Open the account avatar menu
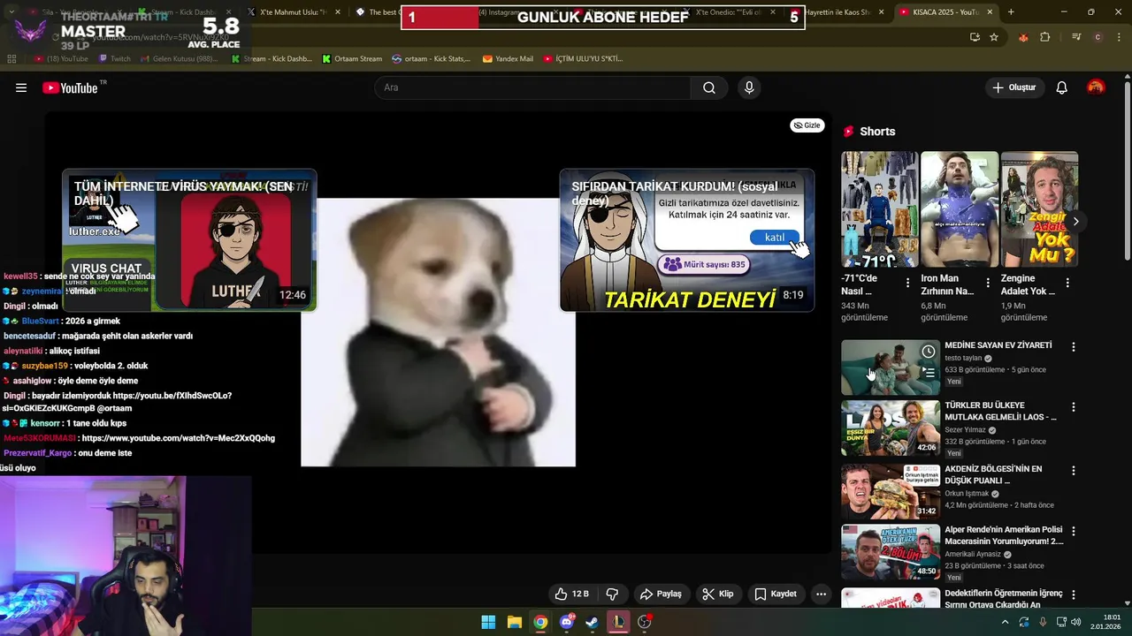1132x636 pixels. click(x=1096, y=87)
